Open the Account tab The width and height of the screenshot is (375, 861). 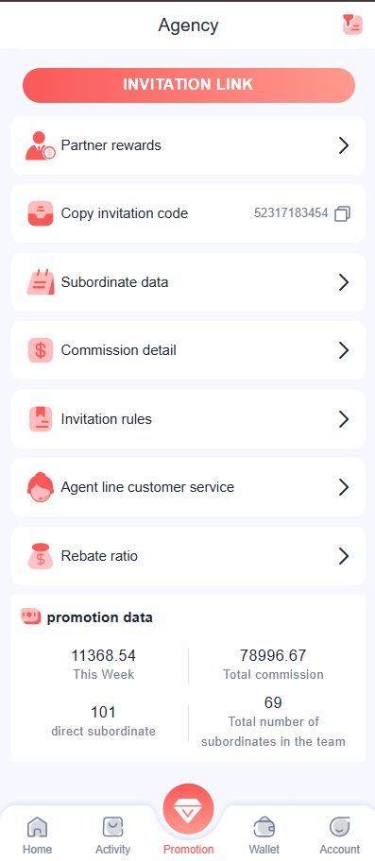[x=340, y=836]
